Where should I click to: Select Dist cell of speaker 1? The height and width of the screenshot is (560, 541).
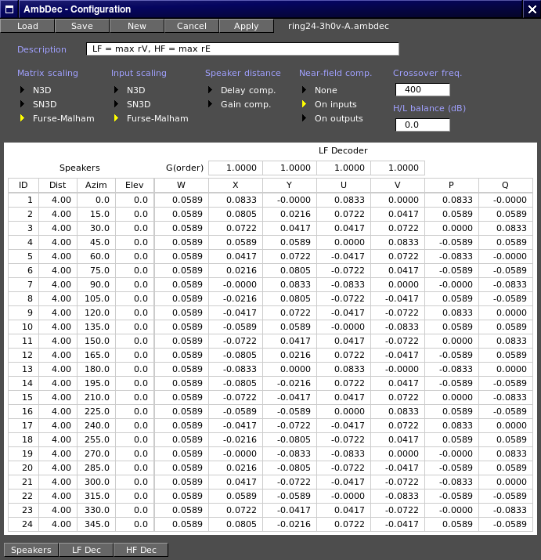tap(58, 200)
